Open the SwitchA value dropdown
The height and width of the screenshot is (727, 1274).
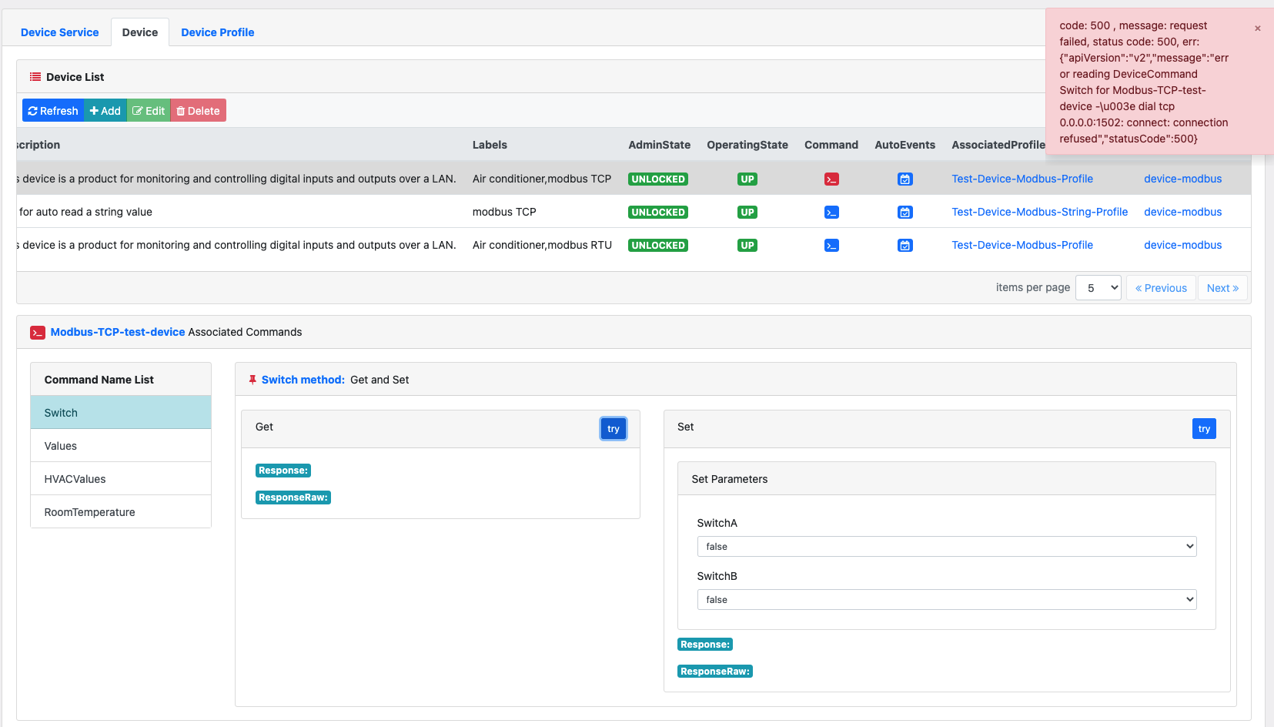946,546
